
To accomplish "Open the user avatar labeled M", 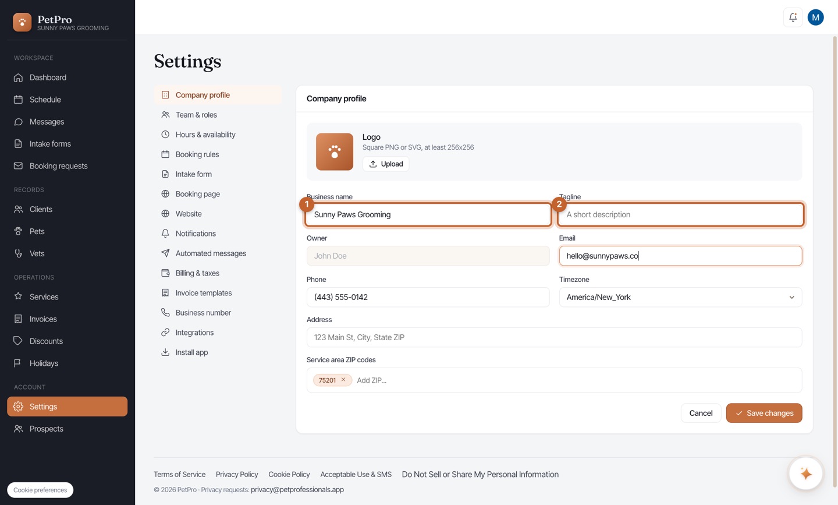I will (x=816, y=17).
